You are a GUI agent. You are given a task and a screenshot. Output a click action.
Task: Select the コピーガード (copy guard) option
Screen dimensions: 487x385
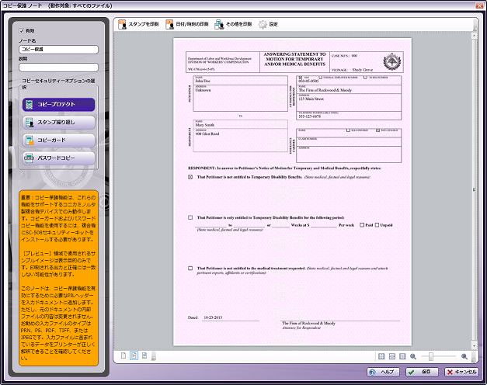pyautogui.click(x=59, y=140)
